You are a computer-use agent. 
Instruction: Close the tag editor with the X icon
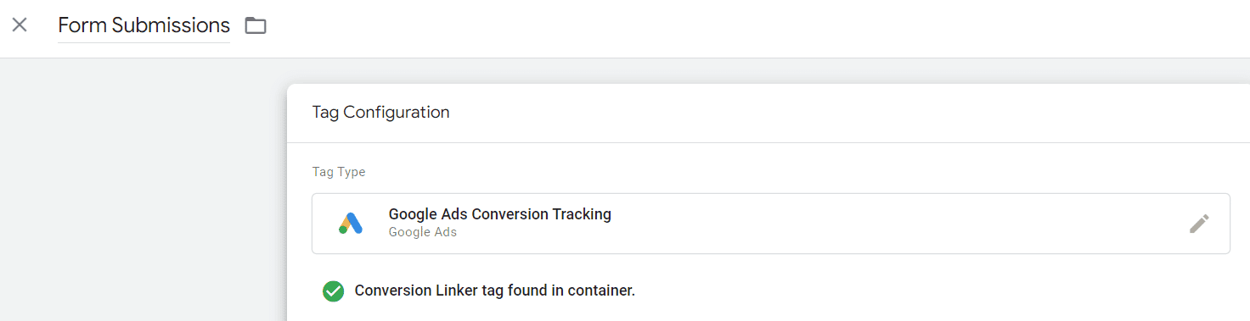pos(20,25)
